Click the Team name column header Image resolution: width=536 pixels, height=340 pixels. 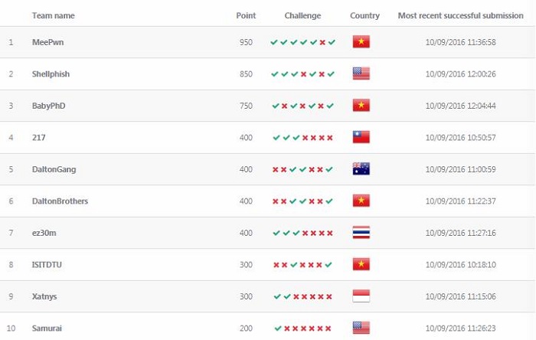pyautogui.click(x=54, y=16)
